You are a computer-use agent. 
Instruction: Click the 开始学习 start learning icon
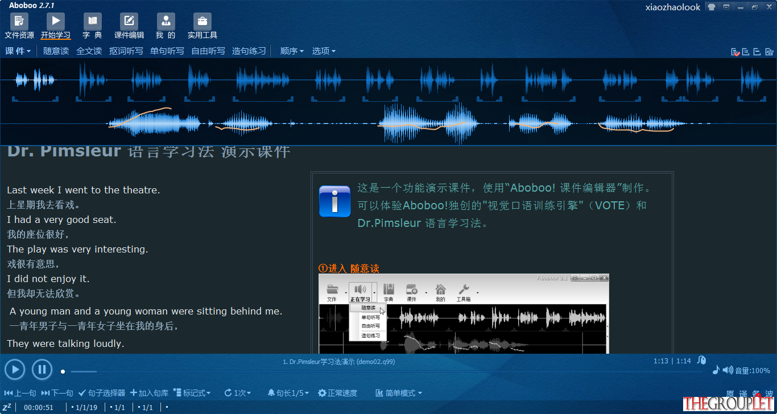(56, 26)
